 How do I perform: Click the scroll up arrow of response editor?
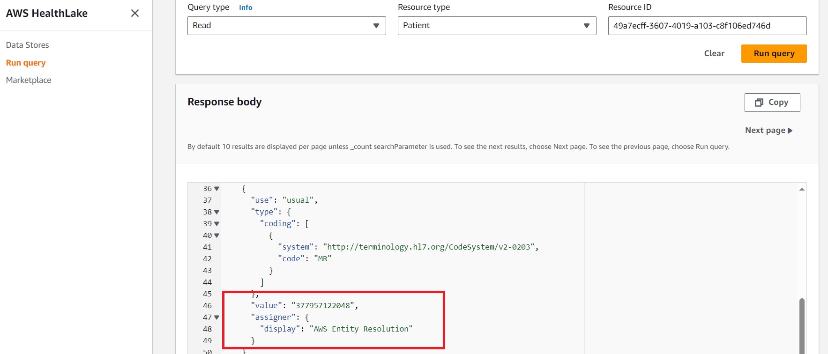pyautogui.click(x=802, y=189)
